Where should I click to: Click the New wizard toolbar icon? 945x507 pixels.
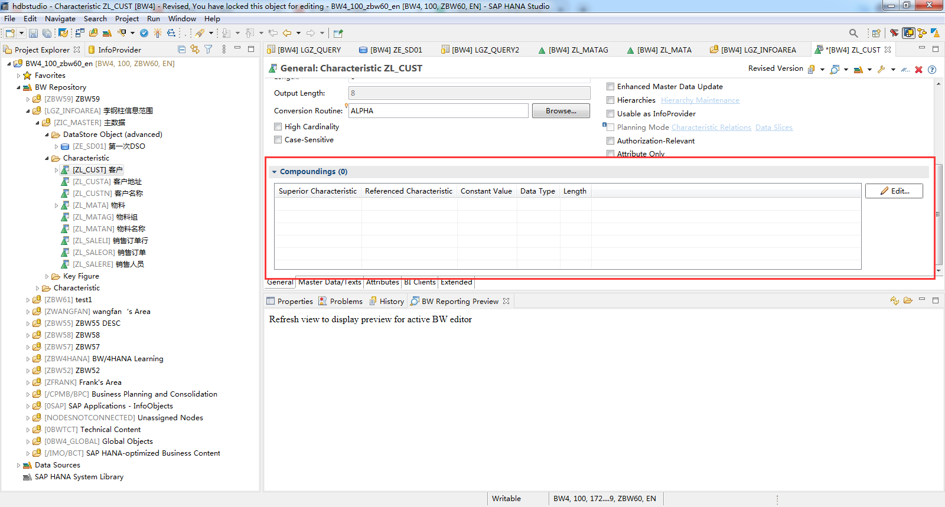click(10, 33)
